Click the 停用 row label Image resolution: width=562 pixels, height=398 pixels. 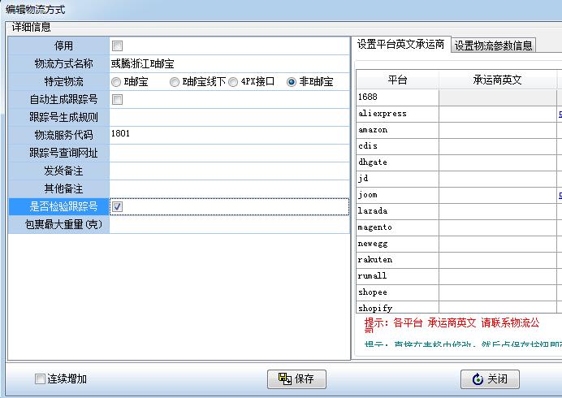click(x=58, y=46)
